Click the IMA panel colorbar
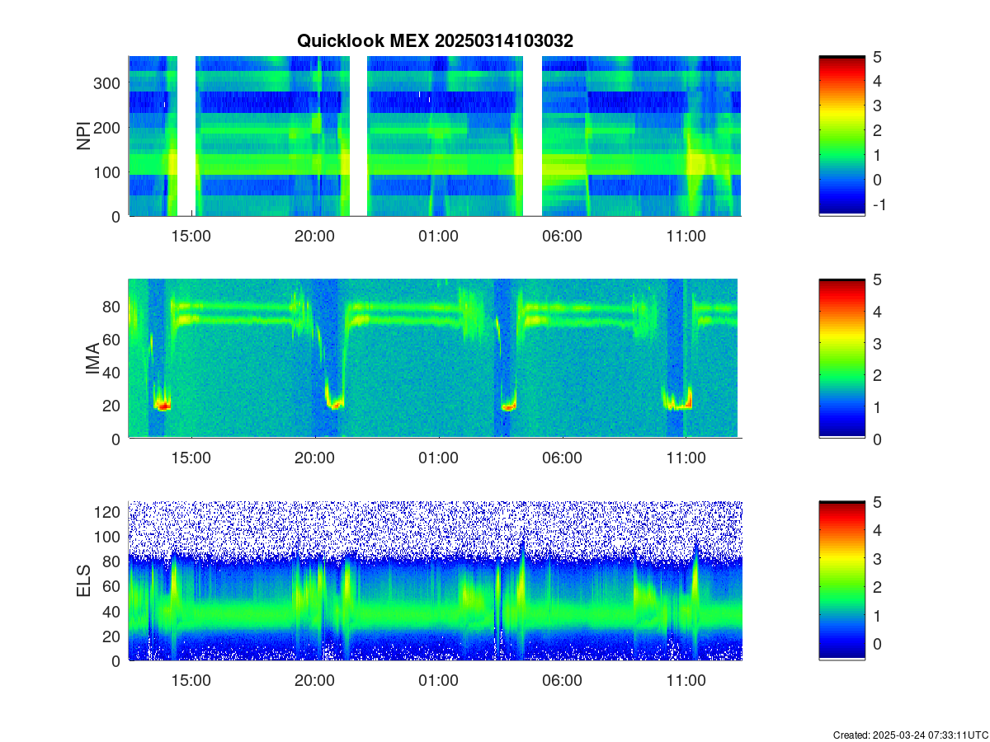 click(x=841, y=359)
